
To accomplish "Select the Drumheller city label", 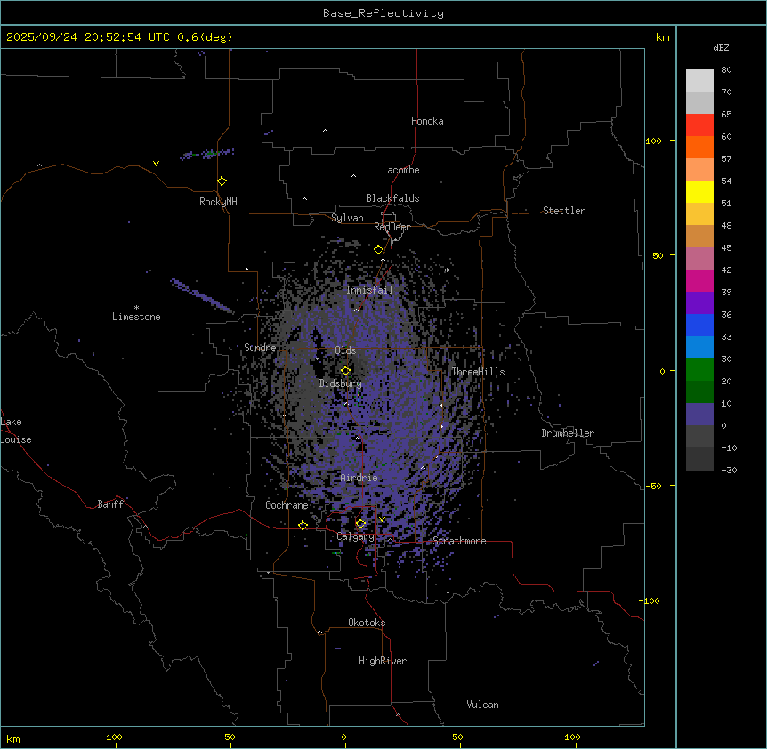I will point(568,433).
